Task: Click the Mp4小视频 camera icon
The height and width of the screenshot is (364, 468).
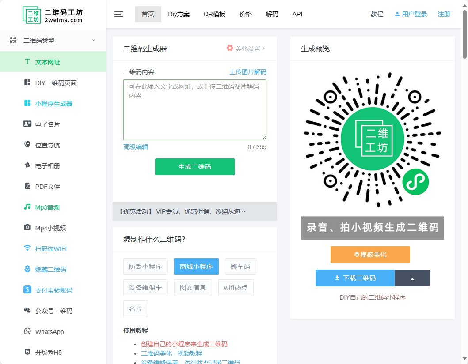Action: [27, 227]
